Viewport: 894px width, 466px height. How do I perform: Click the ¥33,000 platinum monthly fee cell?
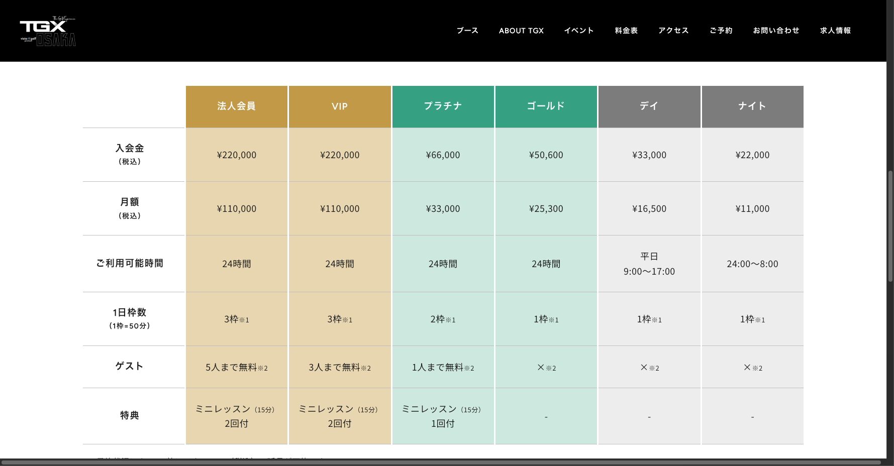[x=443, y=209]
